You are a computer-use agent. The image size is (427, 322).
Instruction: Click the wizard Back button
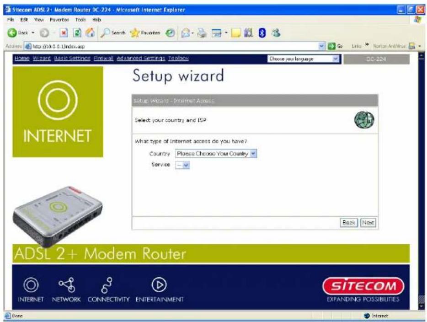coord(349,223)
